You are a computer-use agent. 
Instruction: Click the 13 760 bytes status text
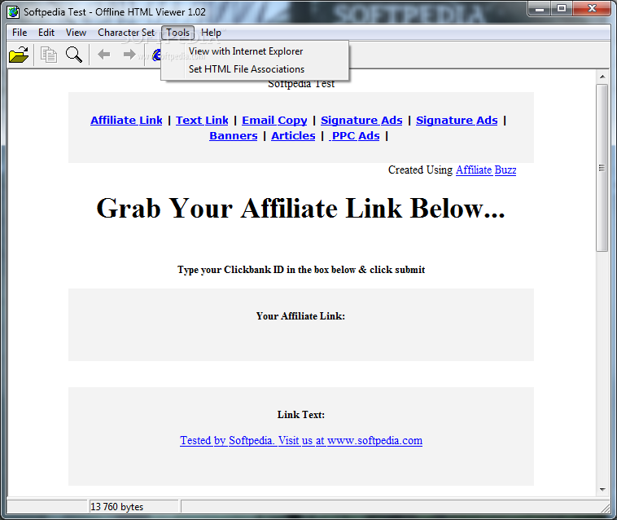[116, 507]
